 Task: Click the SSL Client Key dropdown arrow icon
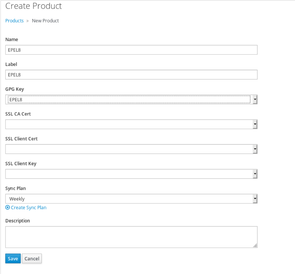coord(255,174)
